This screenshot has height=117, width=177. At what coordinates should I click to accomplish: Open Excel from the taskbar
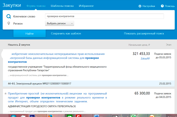(x=133, y=116)
